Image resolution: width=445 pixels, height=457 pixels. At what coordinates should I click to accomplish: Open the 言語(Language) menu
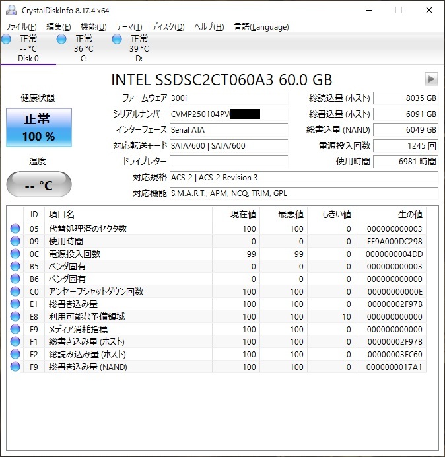coord(261,27)
